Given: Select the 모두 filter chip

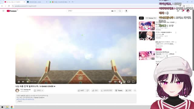Looking at the screenshot, I should 141,18.
